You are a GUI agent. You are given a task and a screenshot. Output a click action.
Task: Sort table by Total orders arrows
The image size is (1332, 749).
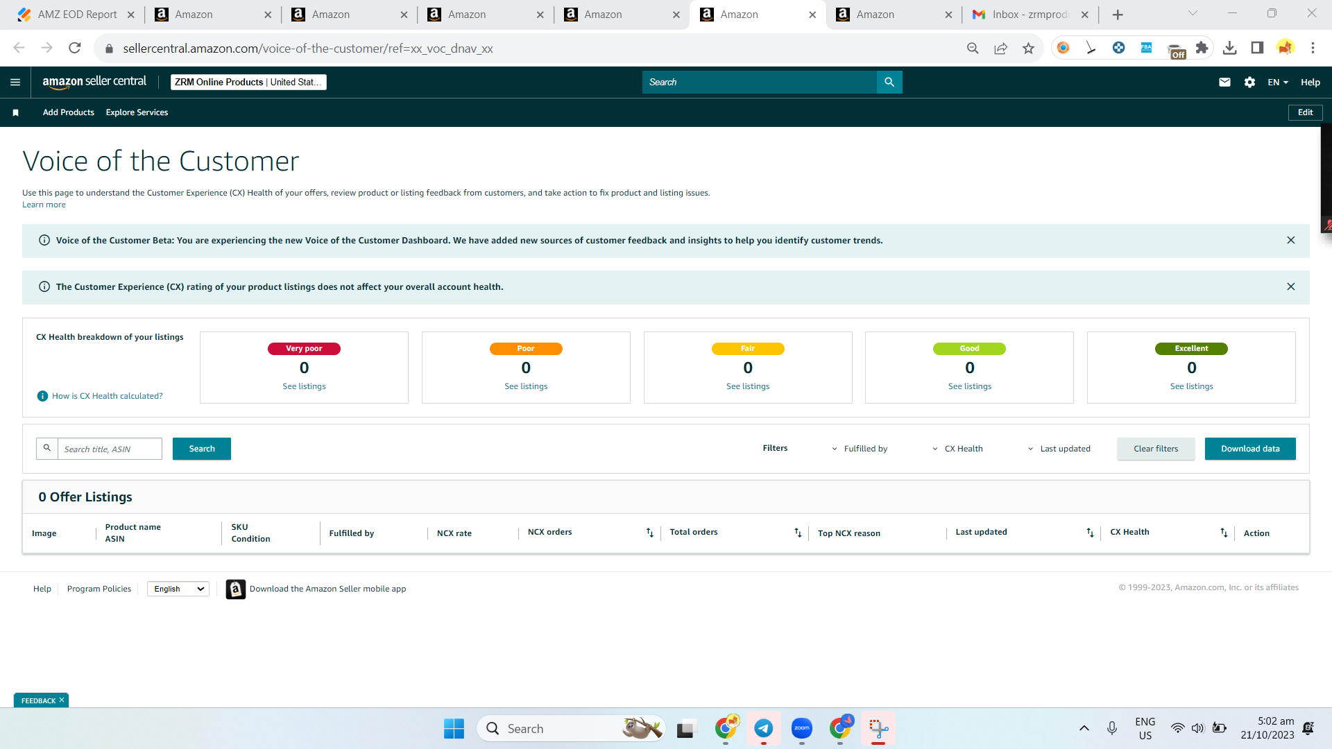tap(798, 533)
